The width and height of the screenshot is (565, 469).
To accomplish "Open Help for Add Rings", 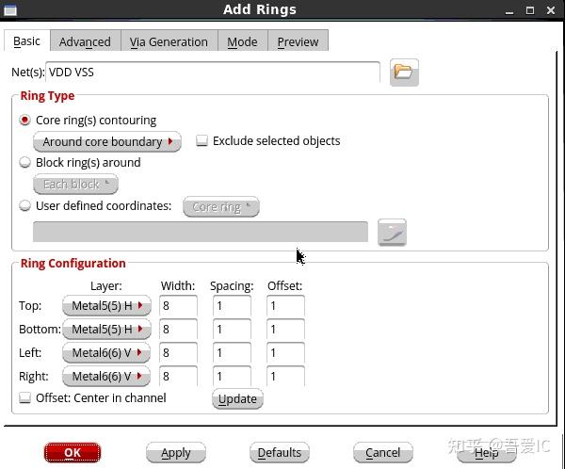I will [x=487, y=452].
